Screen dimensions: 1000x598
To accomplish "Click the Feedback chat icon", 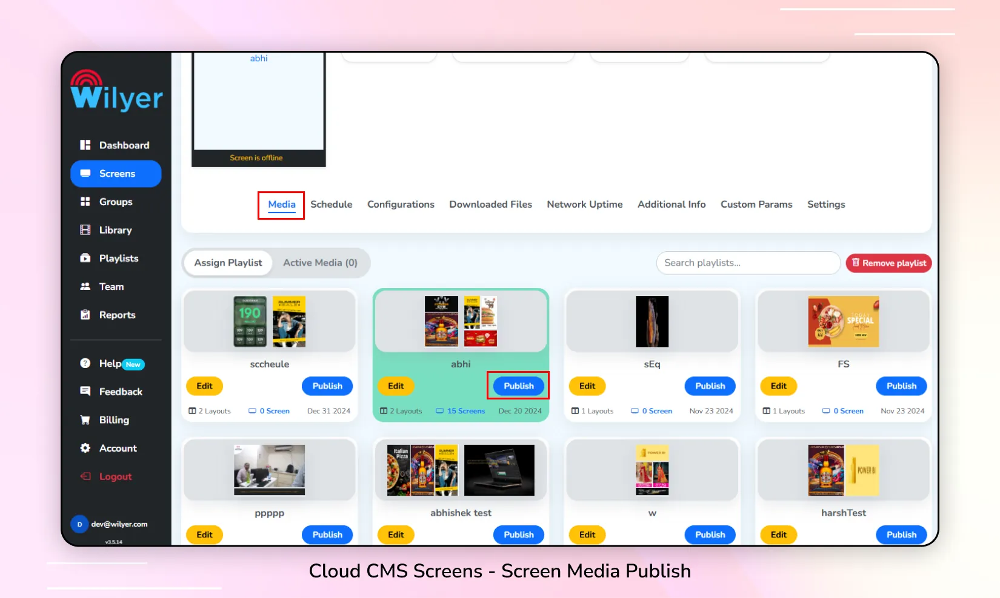I will pyautogui.click(x=85, y=392).
